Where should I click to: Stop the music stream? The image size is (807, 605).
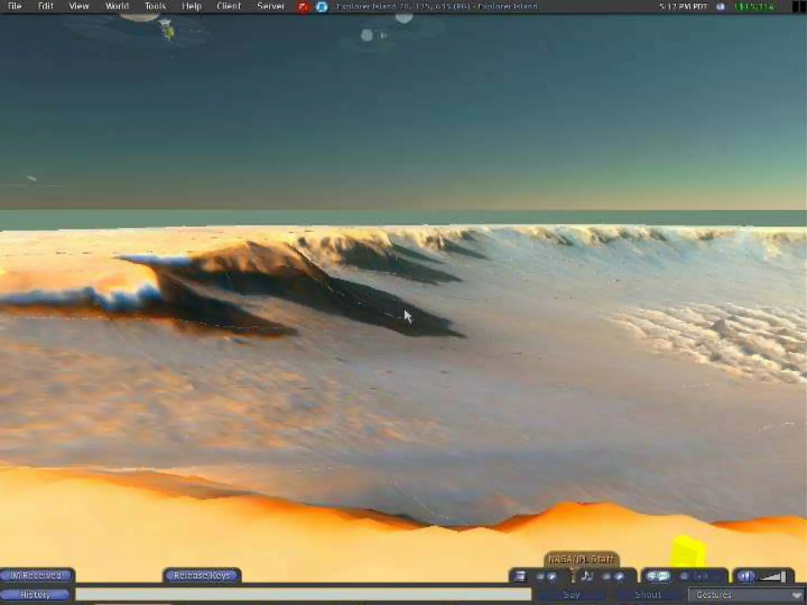click(607, 577)
